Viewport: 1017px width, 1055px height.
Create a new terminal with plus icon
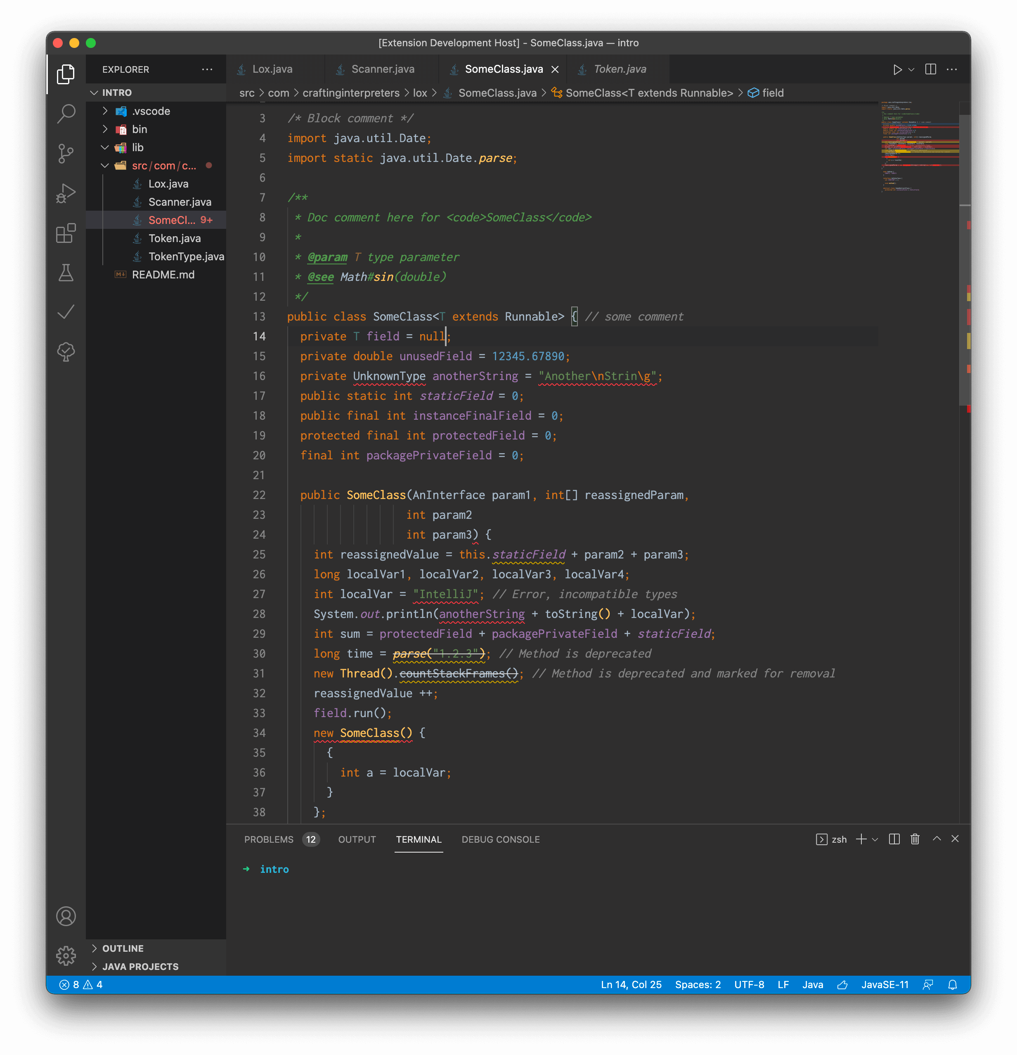[x=861, y=839]
